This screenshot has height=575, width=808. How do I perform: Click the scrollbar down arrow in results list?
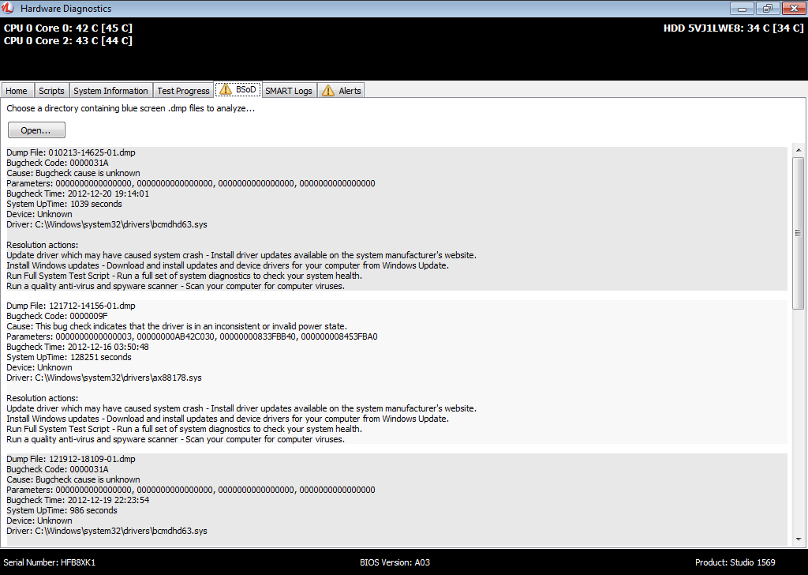pos(798,541)
